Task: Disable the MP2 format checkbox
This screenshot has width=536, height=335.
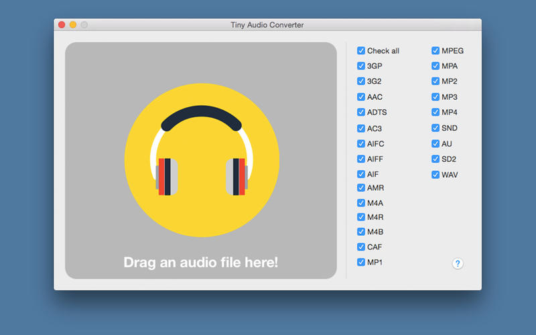Action: click(x=435, y=81)
